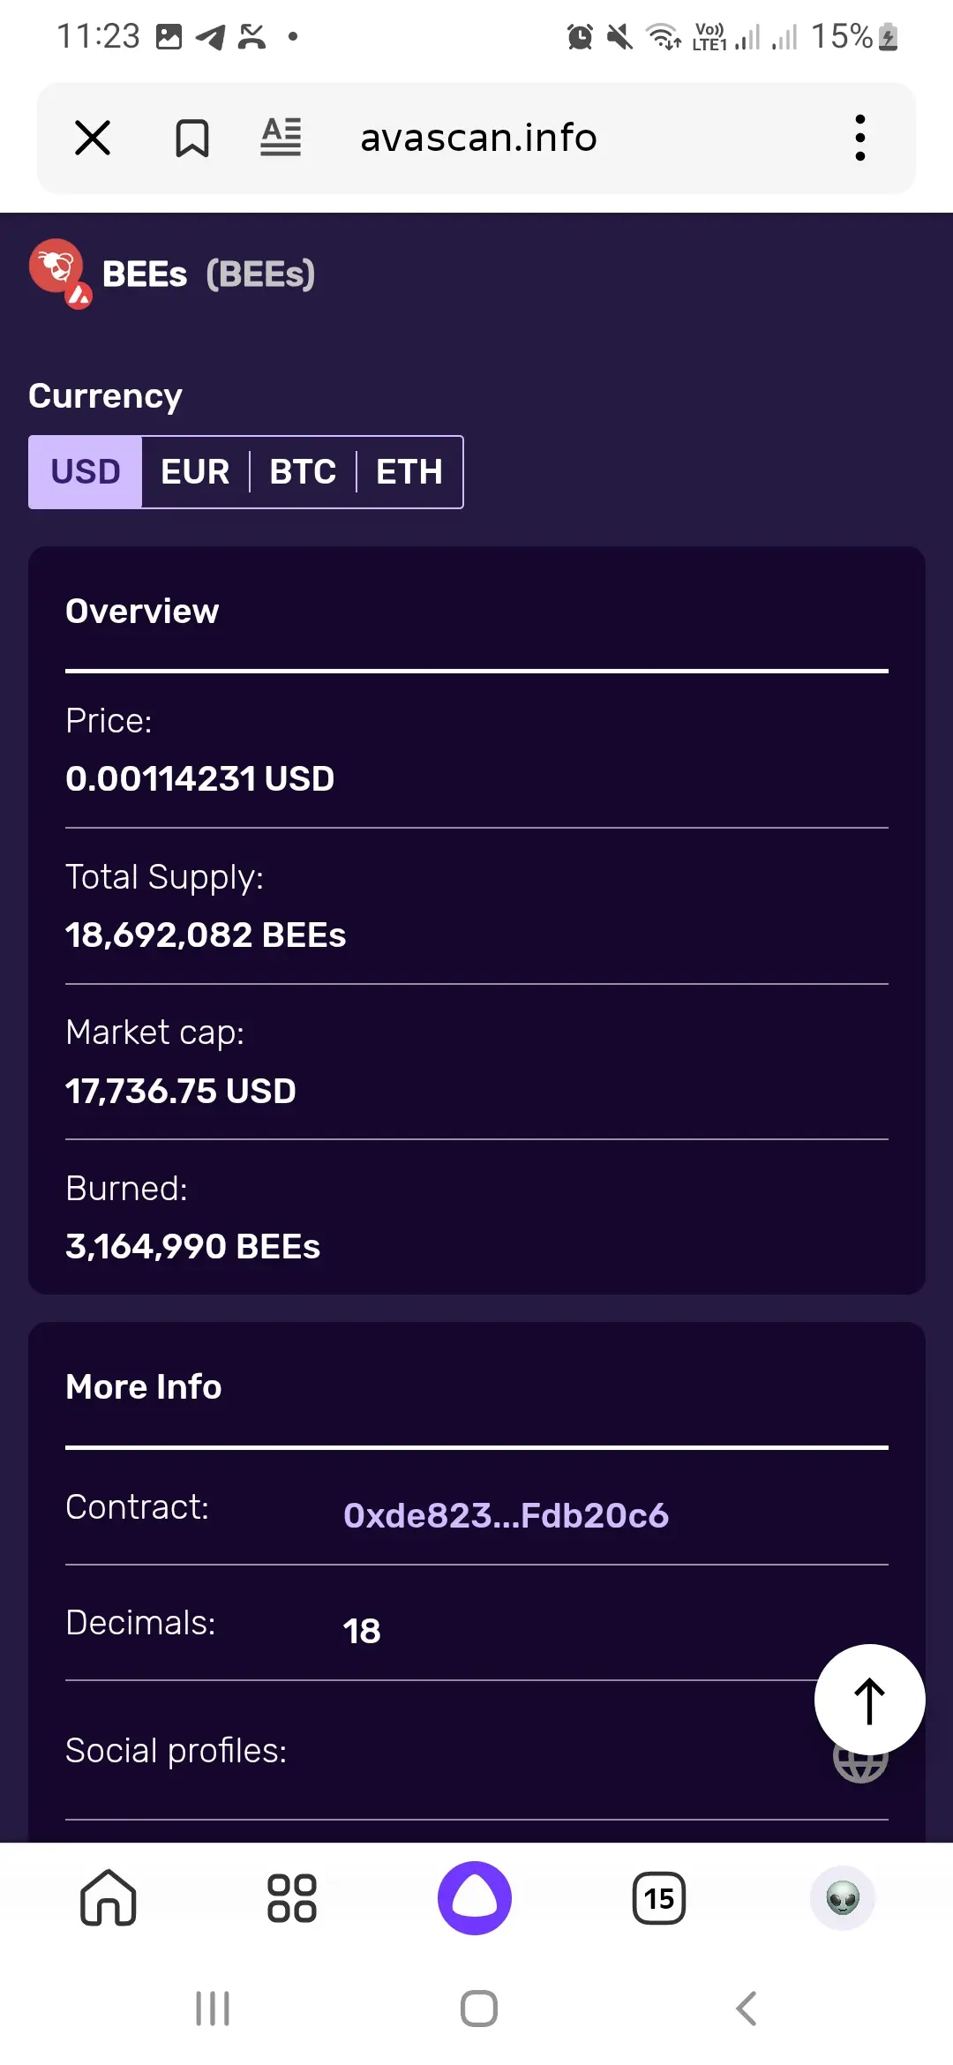Bookmark this avascan.info page

191,138
